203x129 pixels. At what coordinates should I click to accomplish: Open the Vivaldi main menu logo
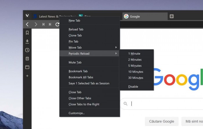27,16
